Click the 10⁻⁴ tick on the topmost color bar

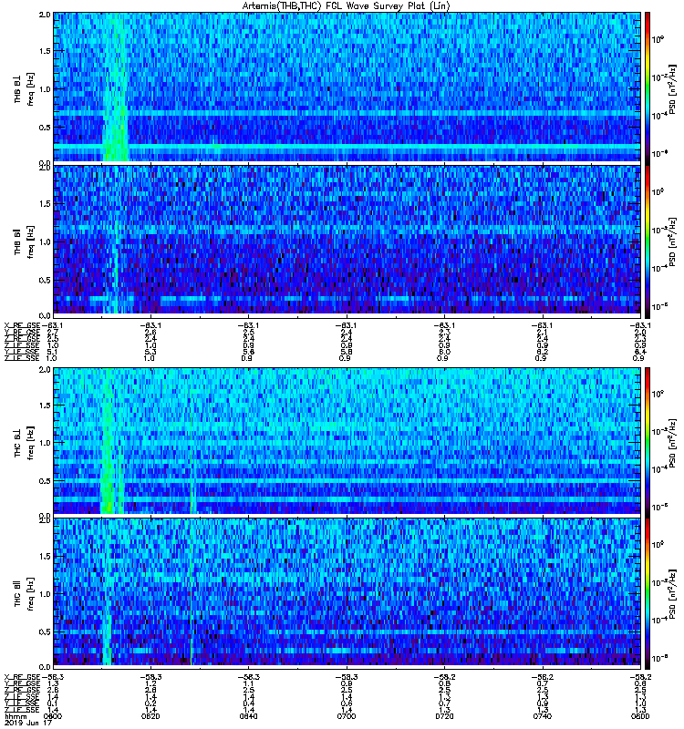click(658, 116)
